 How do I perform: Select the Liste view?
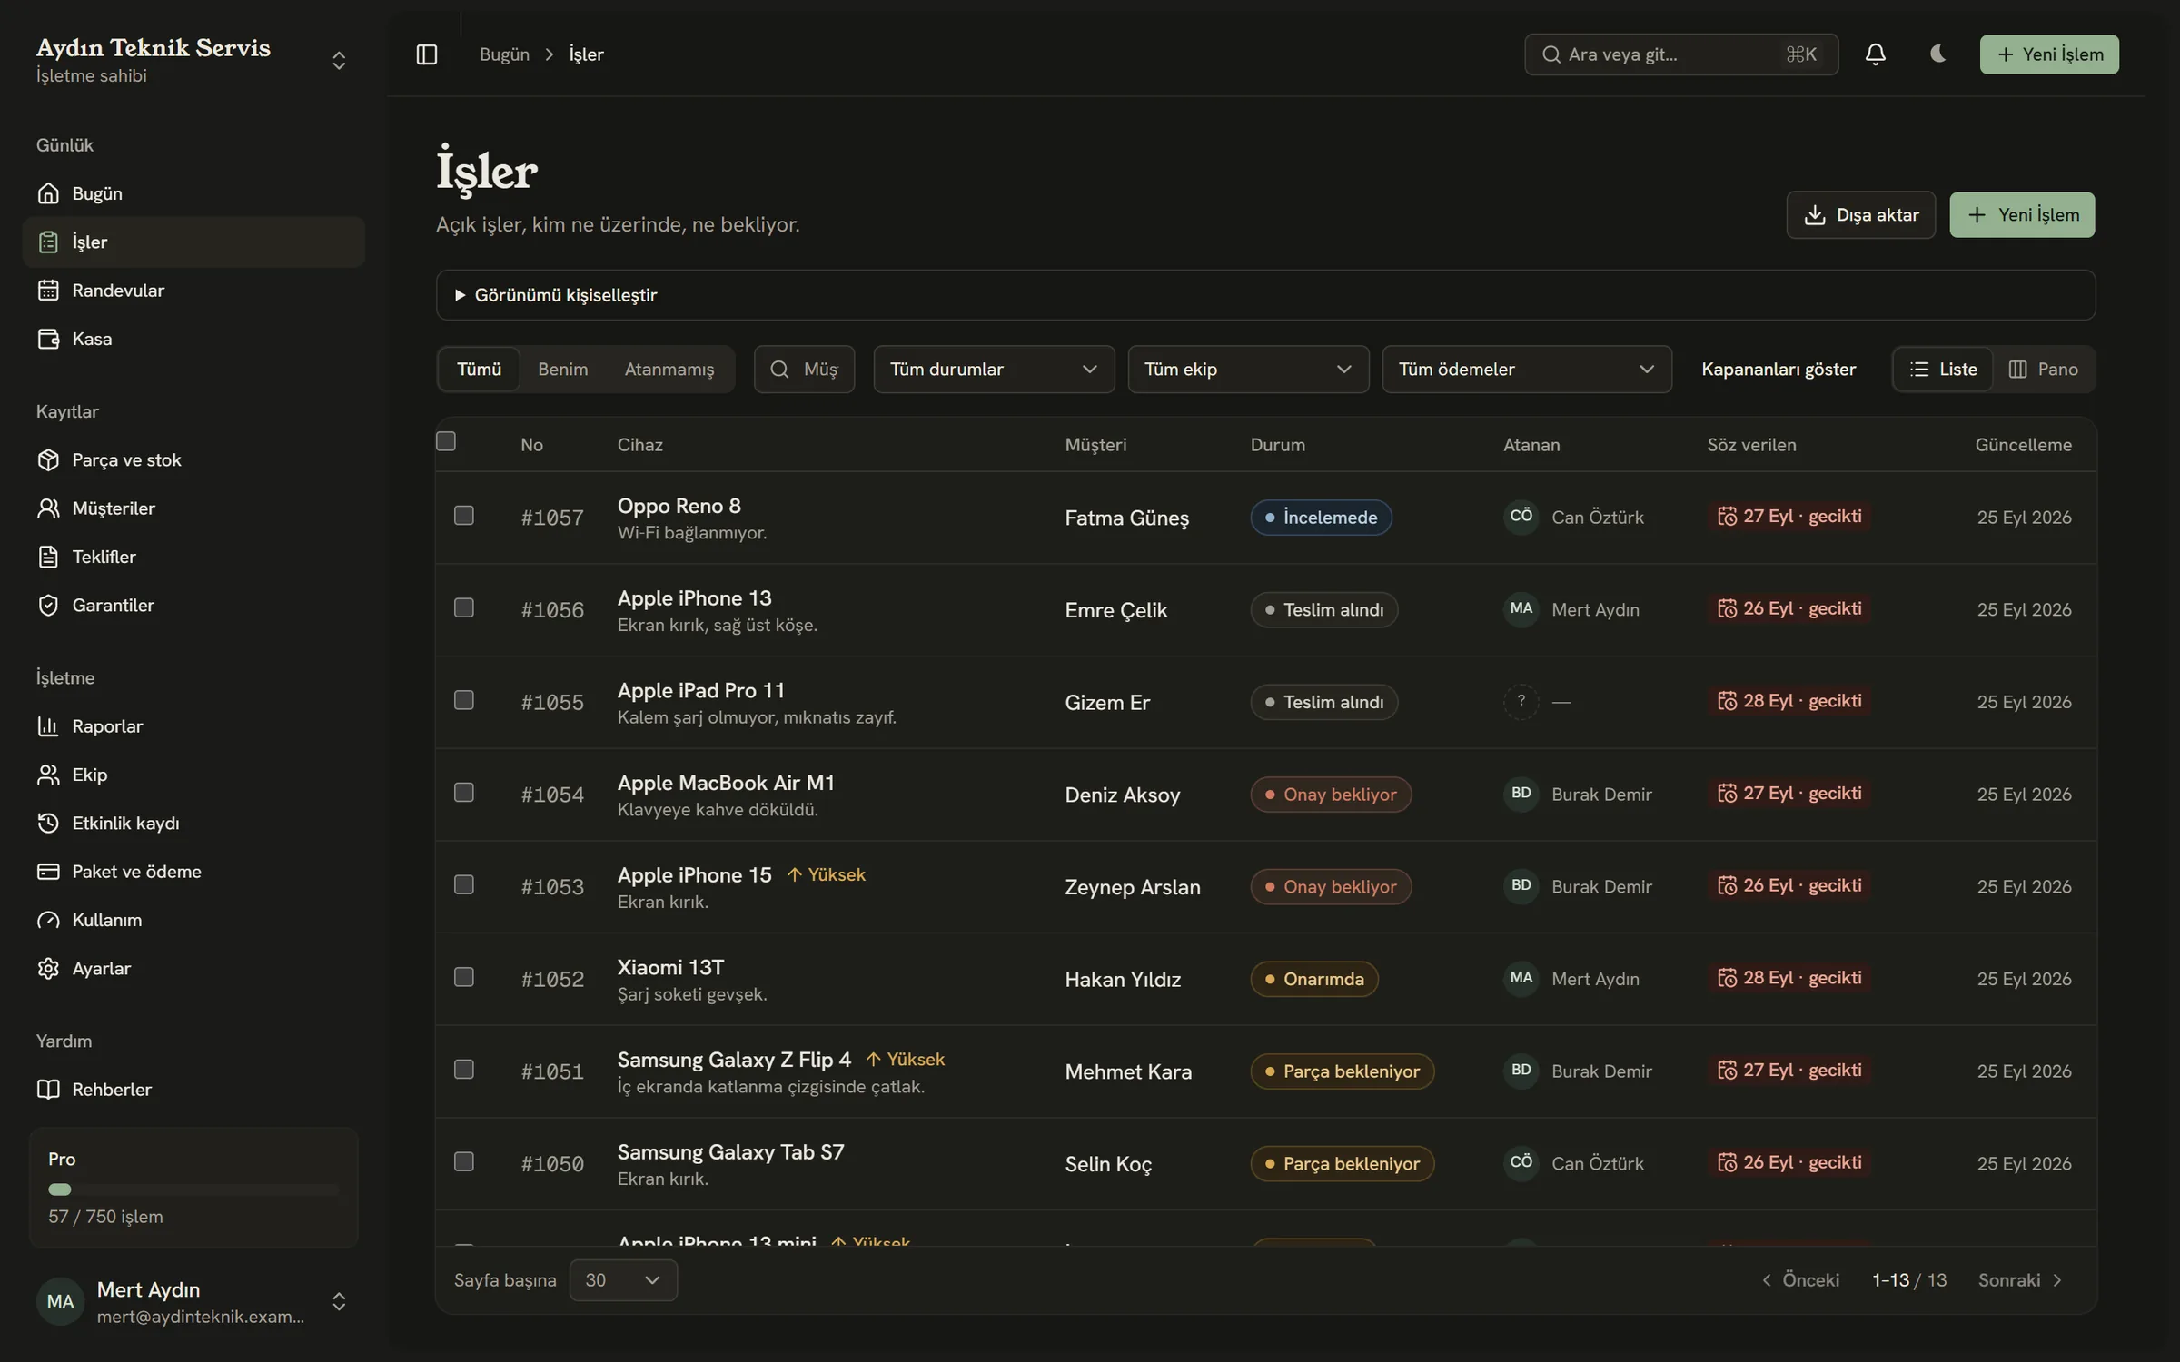pos(1944,370)
